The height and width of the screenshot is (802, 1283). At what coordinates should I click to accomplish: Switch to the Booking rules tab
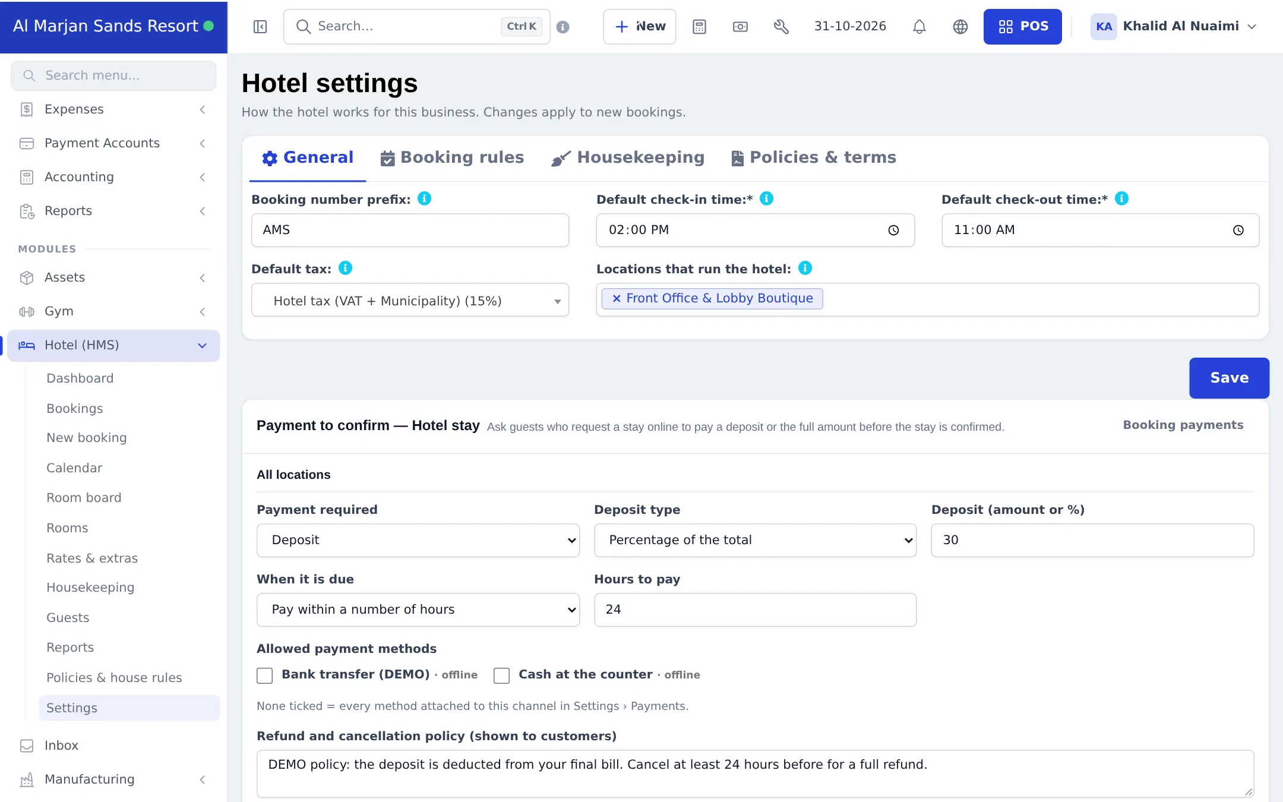click(x=452, y=157)
